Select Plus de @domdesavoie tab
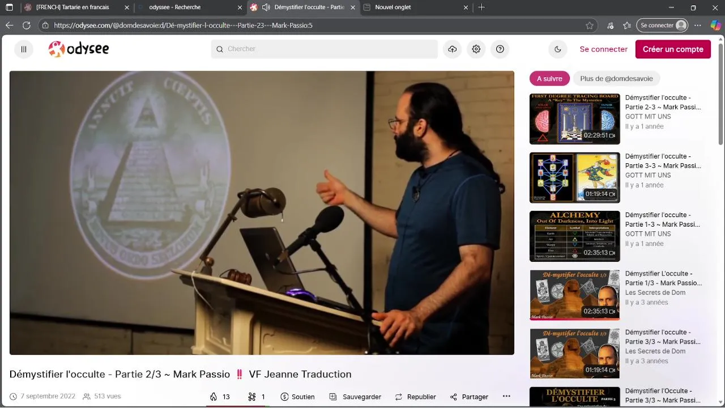The image size is (725, 408). pyautogui.click(x=616, y=79)
